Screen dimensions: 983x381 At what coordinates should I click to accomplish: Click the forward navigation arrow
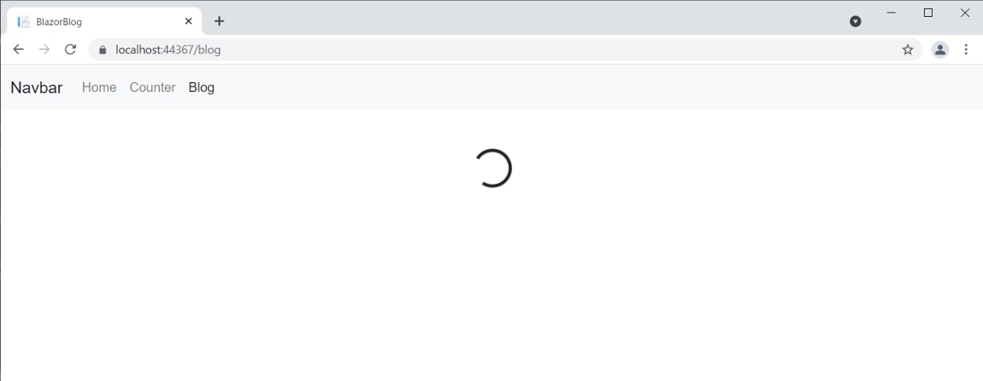tap(44, 49)
